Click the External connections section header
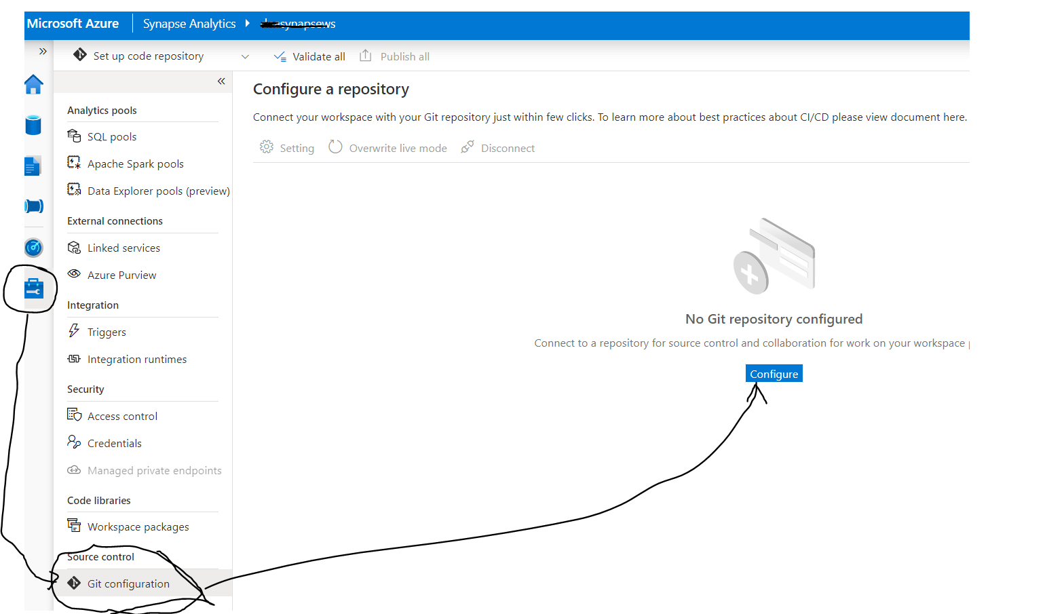1047x614 pixels. (x=115, y=221)
